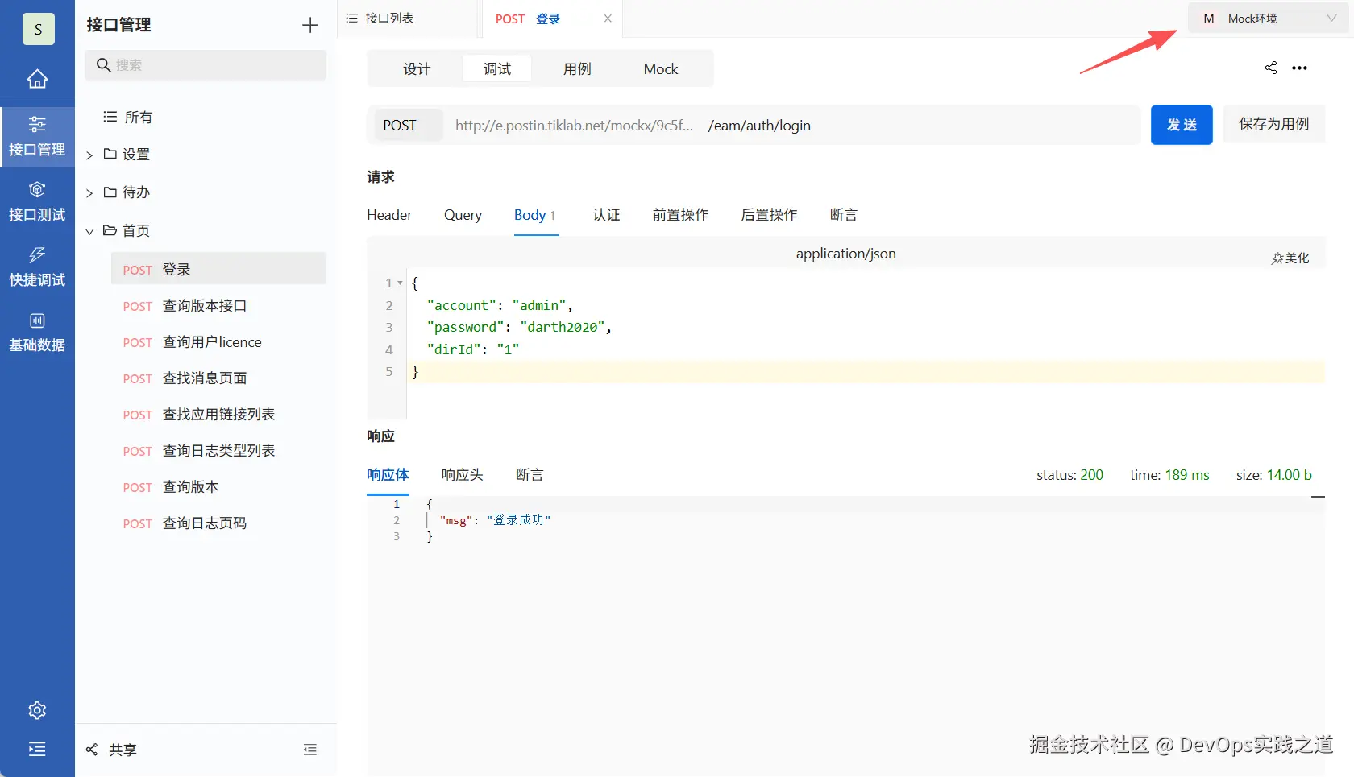The image size is (1354, 777).
Task: Open 快捷调试 quick debug section
Action: (x=37, y=267)
